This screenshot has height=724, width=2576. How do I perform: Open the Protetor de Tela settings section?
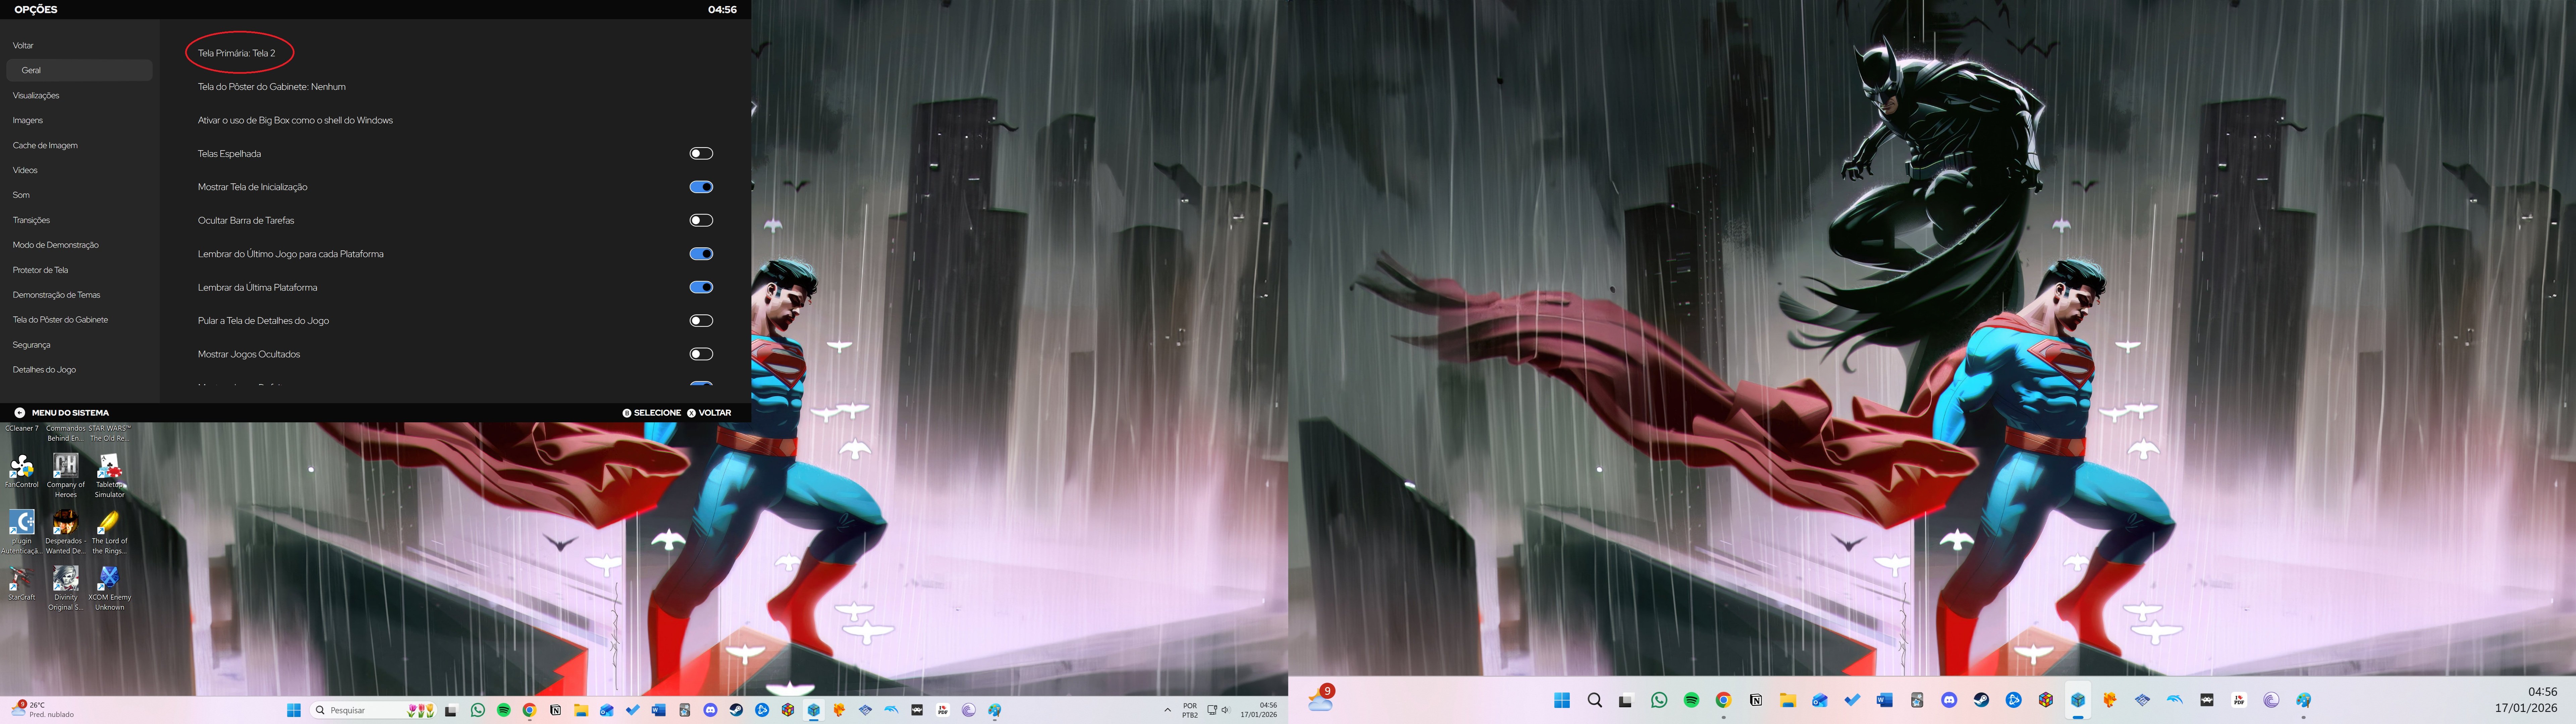point(40,270)
